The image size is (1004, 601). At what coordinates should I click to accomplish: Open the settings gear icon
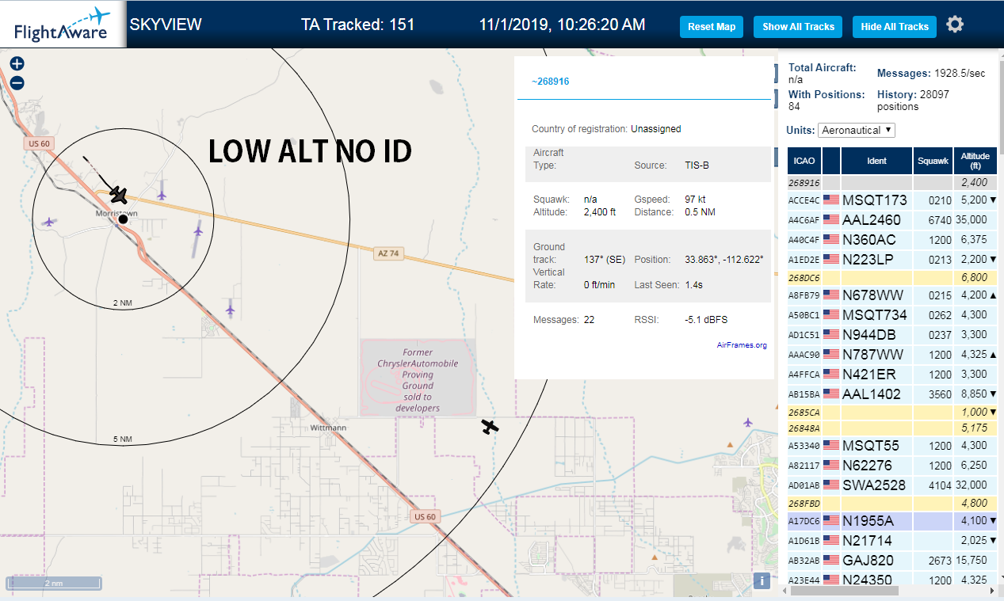coord(955,25)
